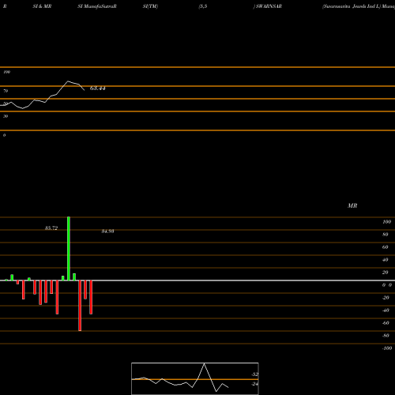The height and width of the screenshot is (395, 395).
Task: Click the spike peak in mini chart
Action: pos(205,363)
